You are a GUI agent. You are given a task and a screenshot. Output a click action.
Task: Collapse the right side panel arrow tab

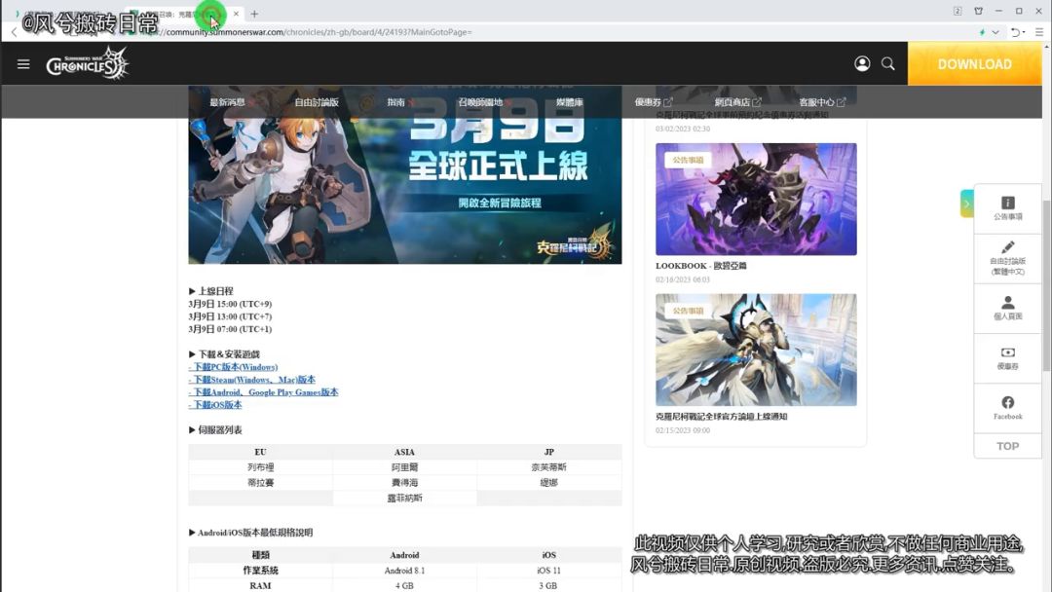pyautogui.click(x=966, y=203)
